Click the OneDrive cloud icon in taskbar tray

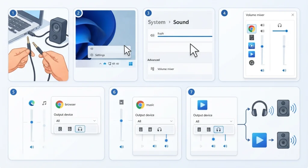(x=105, y=64)
